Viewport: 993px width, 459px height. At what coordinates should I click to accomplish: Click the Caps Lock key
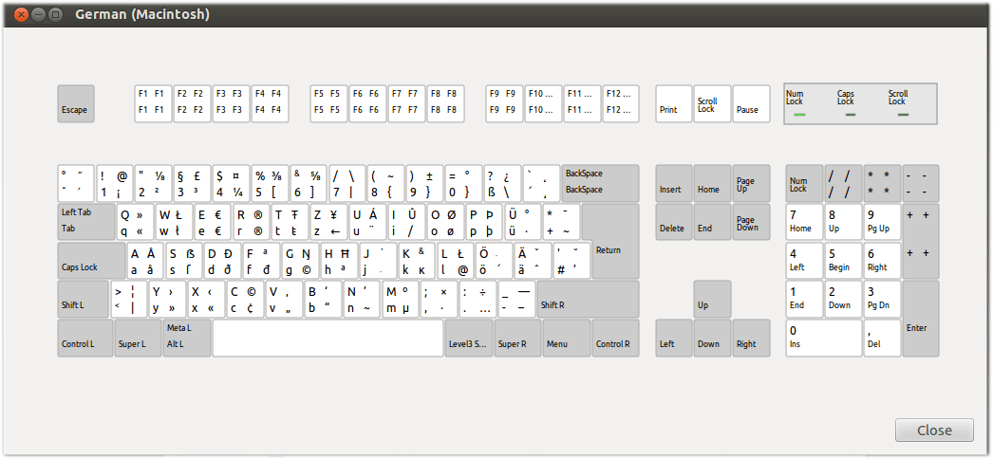[x=92, y=261]
